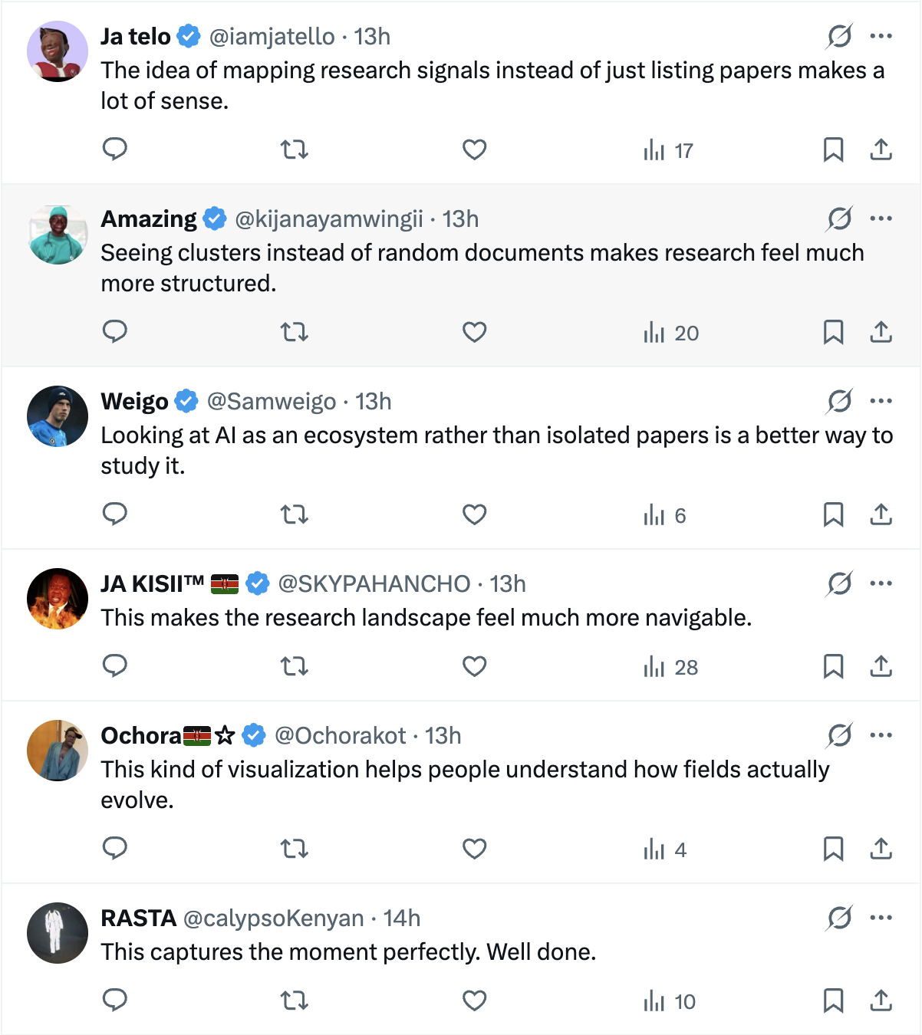922x1035 pixels.
Task: Reply to RASTA's tweet
Action: pos(115,1001)
